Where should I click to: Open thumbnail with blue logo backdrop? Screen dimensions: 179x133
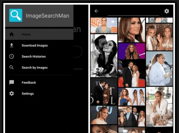(104, 115)
